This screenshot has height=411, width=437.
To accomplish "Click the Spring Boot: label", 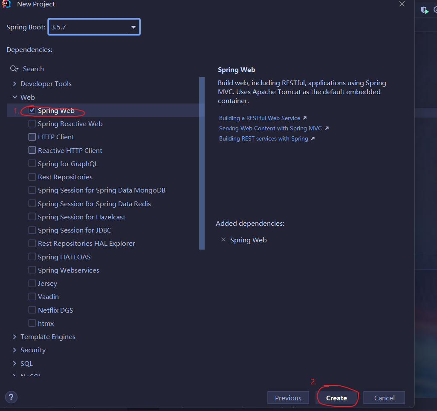I will tap(26, 27).
